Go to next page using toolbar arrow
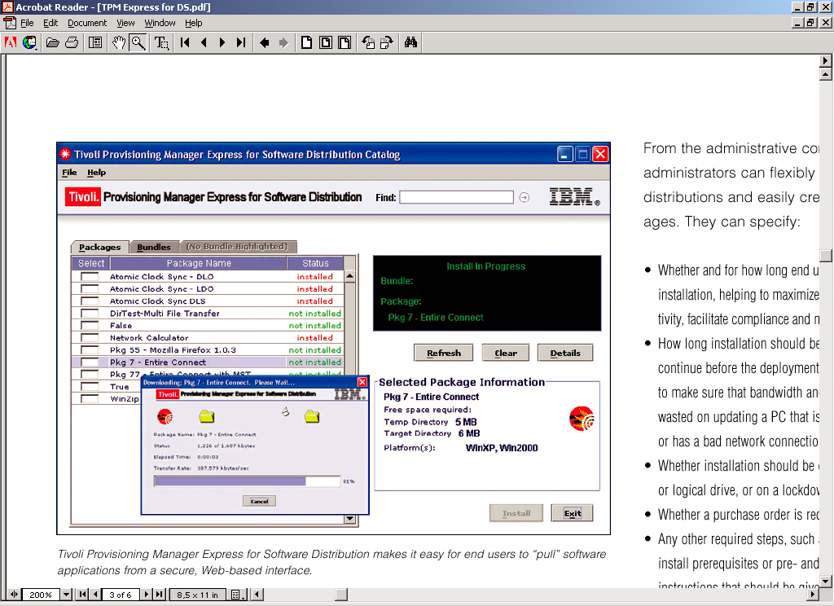834x606 pixels. tap(222, 42)
